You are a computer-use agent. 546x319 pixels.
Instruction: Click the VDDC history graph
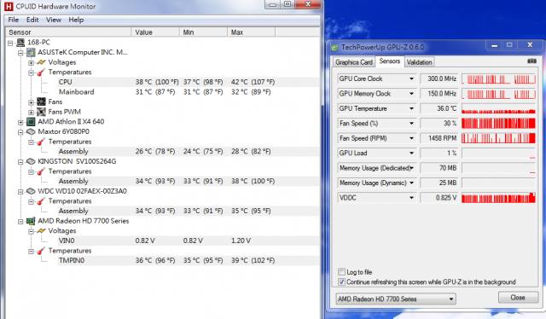coord(498,198)
